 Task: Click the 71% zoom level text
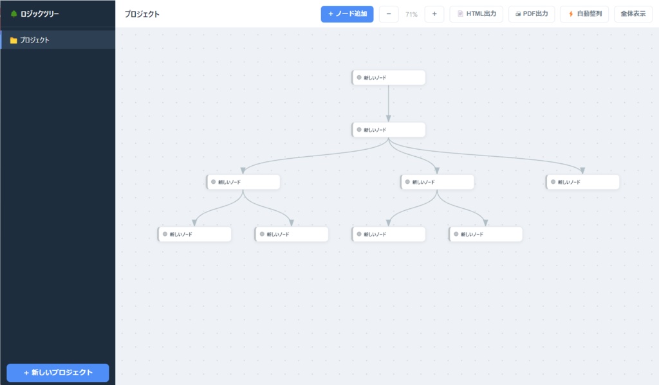click(411, 14)
